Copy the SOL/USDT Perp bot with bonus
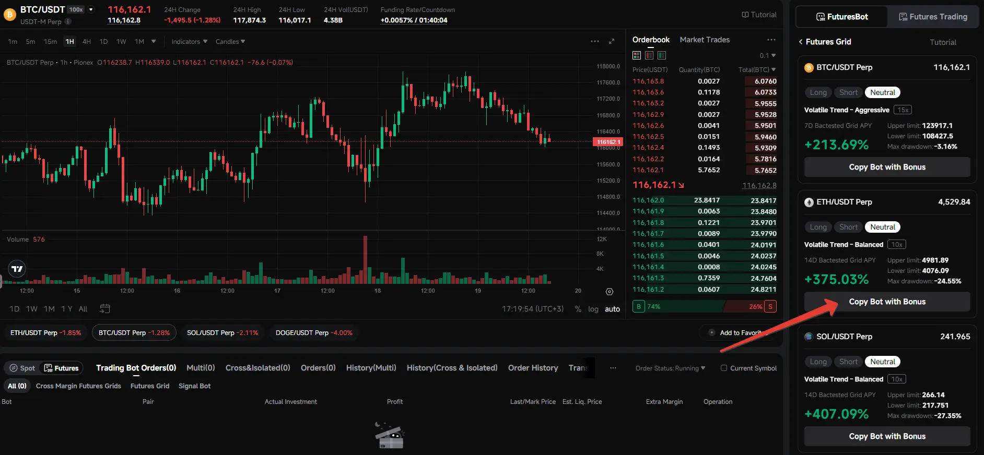Viewport: 984px width, 455px height. coord(887,436)
